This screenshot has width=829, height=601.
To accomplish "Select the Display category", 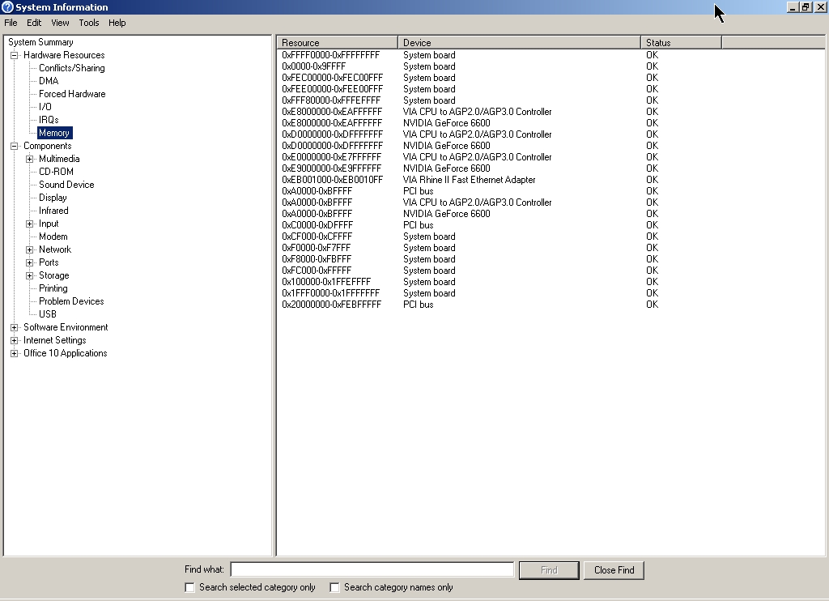I will (x=53, y=198).
